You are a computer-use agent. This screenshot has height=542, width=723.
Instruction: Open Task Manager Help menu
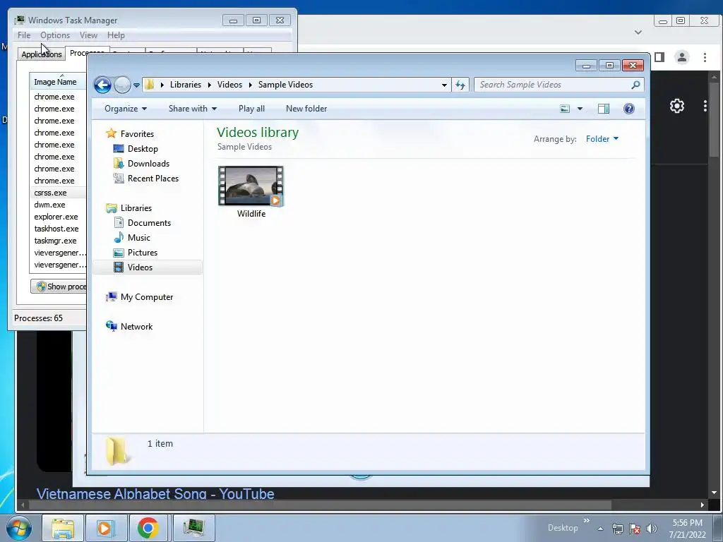coord(116,35)
